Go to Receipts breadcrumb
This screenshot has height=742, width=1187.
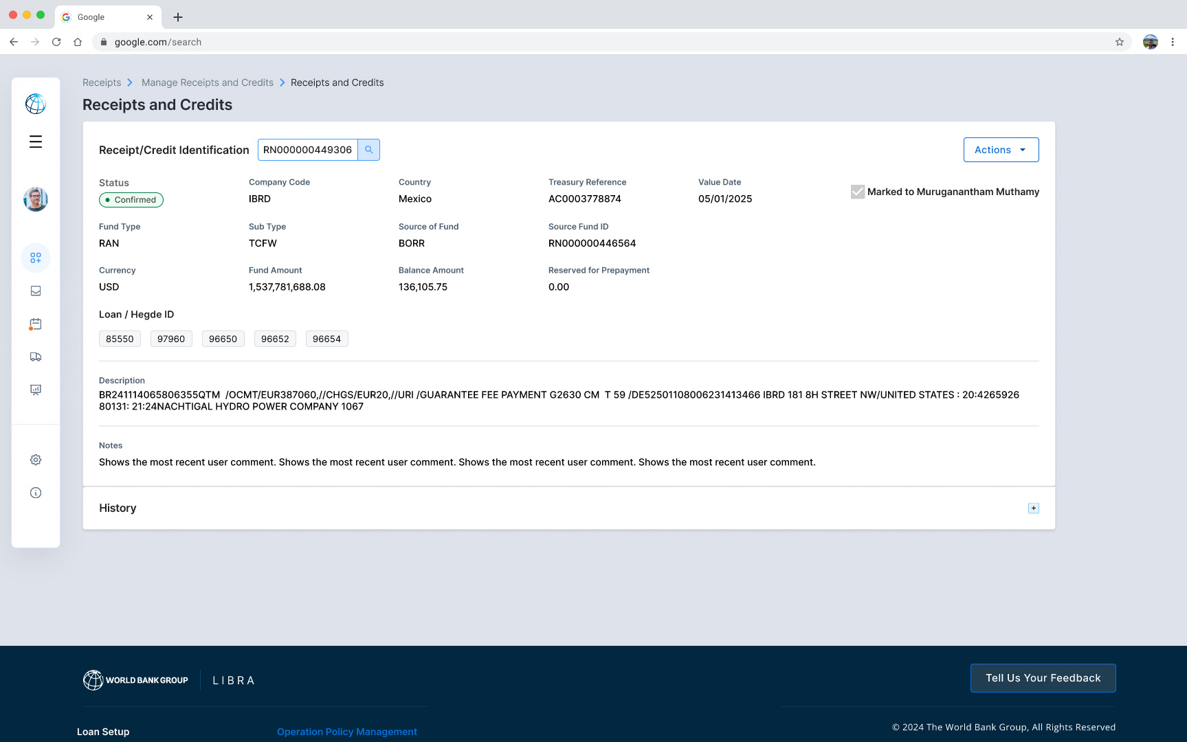(102, 82)
